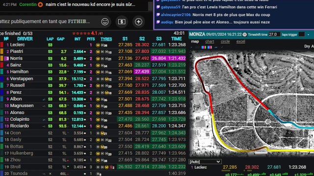Click Hamilton's teal team colour bar
This screenshot has height=176, width=314.
tap(1, 72)
